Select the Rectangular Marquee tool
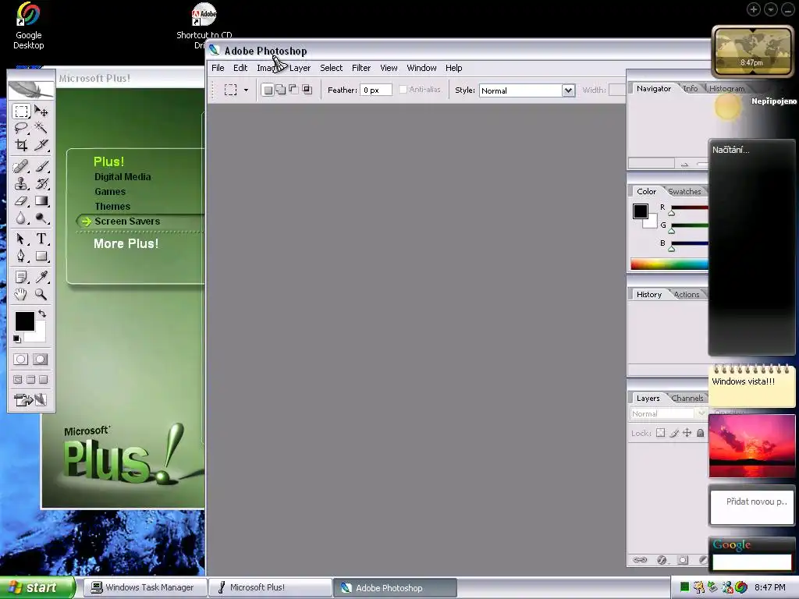The image size is (799, 599). [x=21, y=112]
